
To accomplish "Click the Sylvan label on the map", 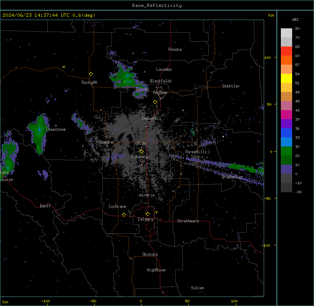I will tap(142, 89).
